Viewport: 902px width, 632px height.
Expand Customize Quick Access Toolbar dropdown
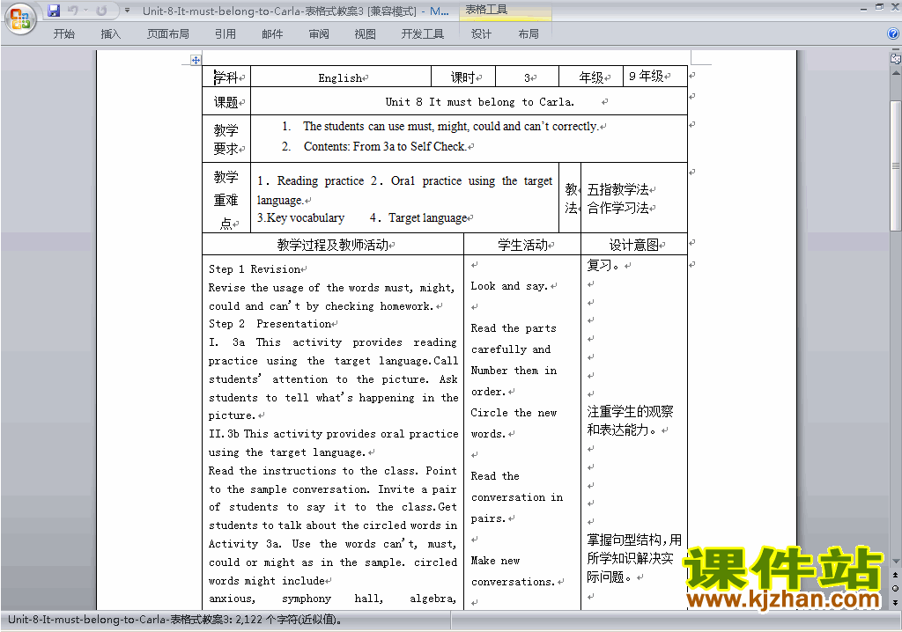pos(127,11)
